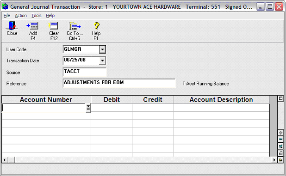Click the folder icon beside the grid

(x=281, y=160)
